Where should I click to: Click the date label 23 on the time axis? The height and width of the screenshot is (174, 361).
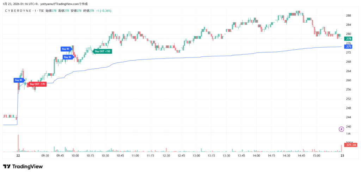pos(341,155)
